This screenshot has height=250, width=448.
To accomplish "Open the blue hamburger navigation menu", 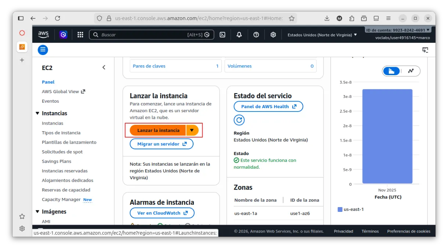I will (43, 50).
